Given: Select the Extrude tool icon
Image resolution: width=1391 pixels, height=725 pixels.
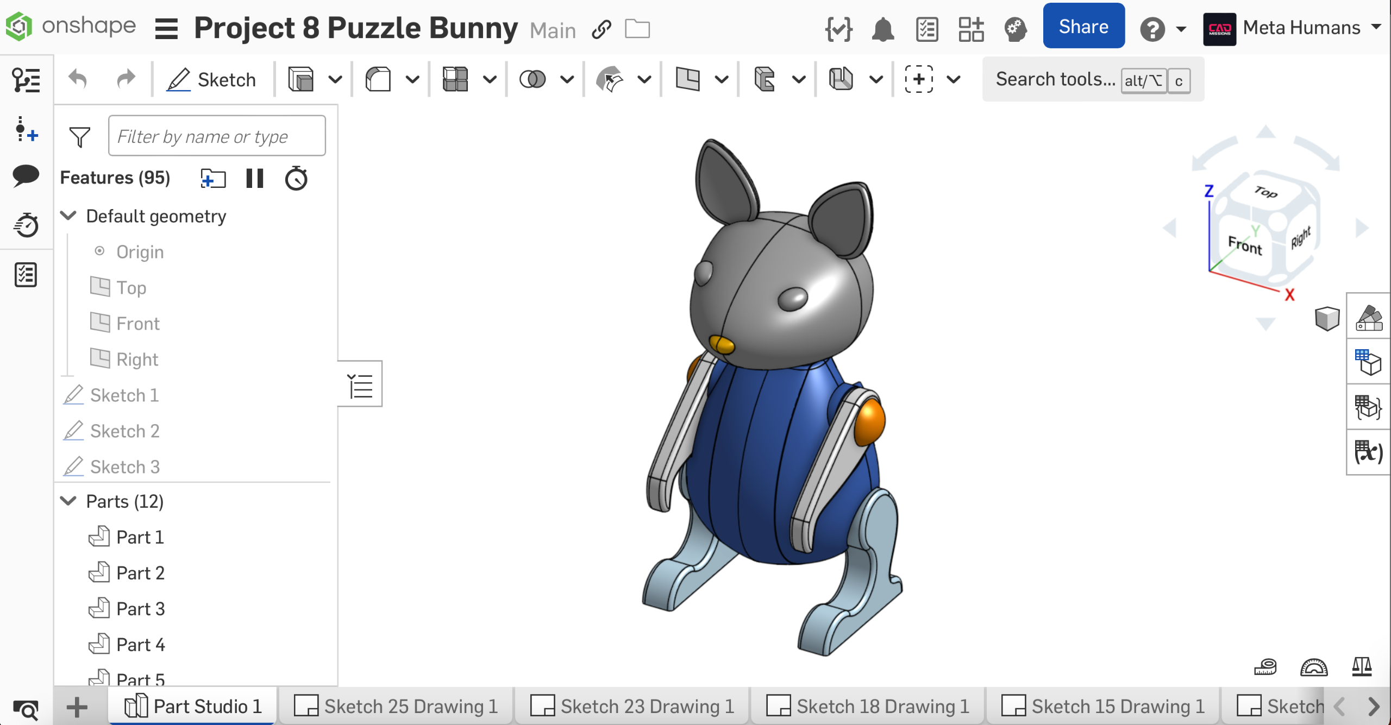Looking at the screenshot, I should 301,80.
